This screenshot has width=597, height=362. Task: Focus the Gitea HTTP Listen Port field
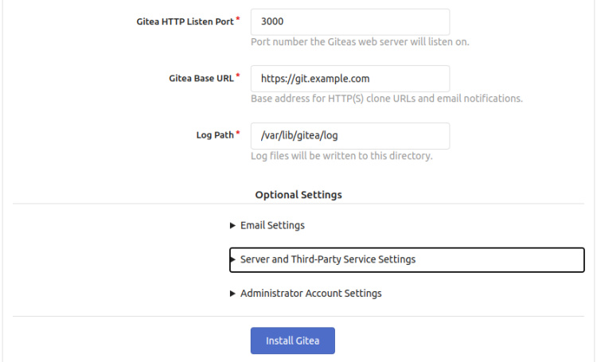(x=350, y=22)
